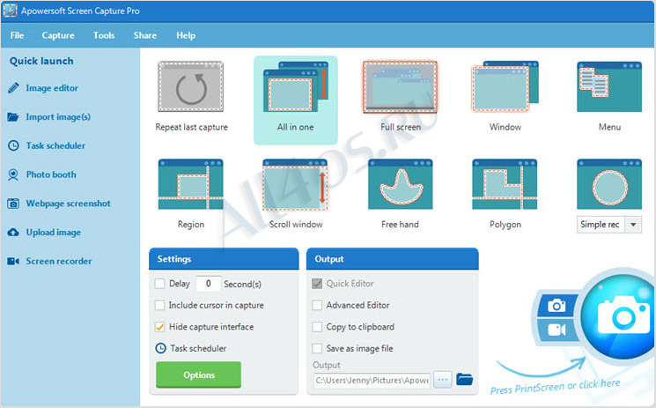Click the video camera icon beside Screen recorder
This screenshot has width=656, height=408.
13,262
